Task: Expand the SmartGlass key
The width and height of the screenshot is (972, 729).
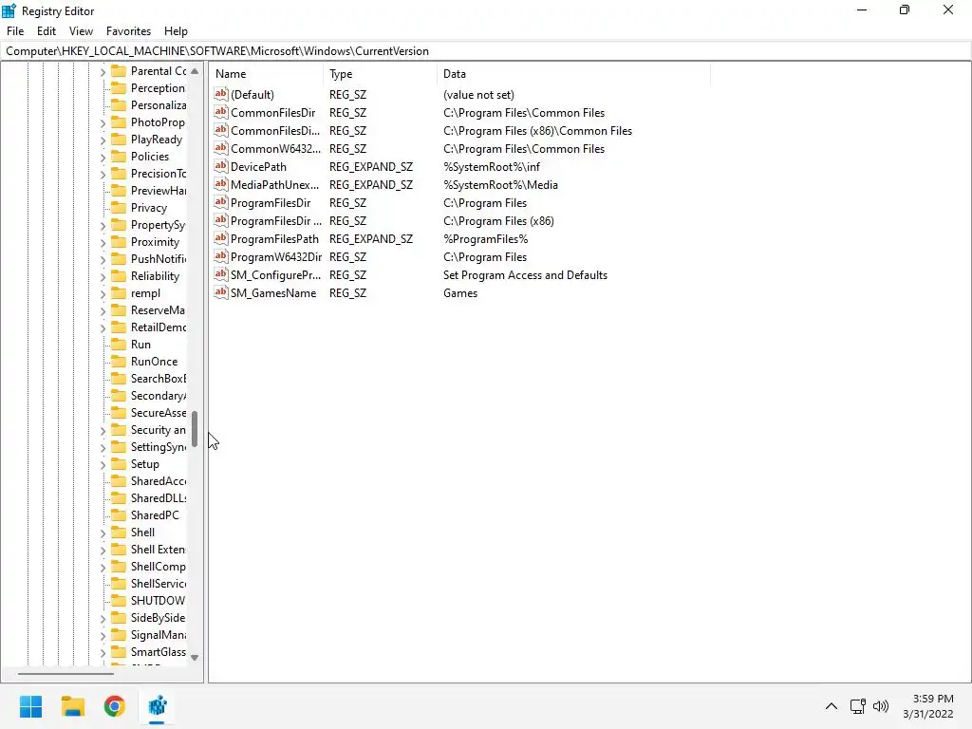Action: click(103, 653)
